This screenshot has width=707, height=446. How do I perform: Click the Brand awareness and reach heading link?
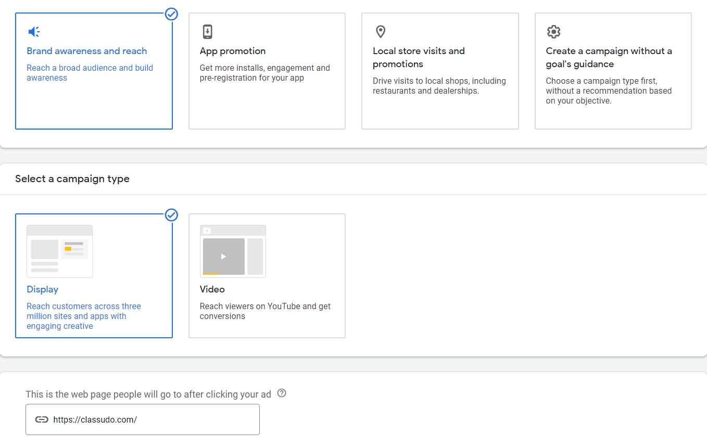tap(86, 50)
